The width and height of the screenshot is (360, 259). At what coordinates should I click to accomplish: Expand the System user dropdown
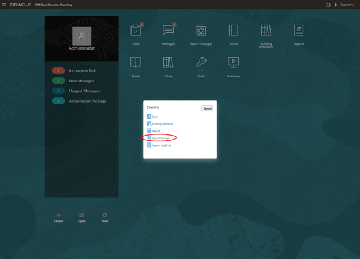347,5
